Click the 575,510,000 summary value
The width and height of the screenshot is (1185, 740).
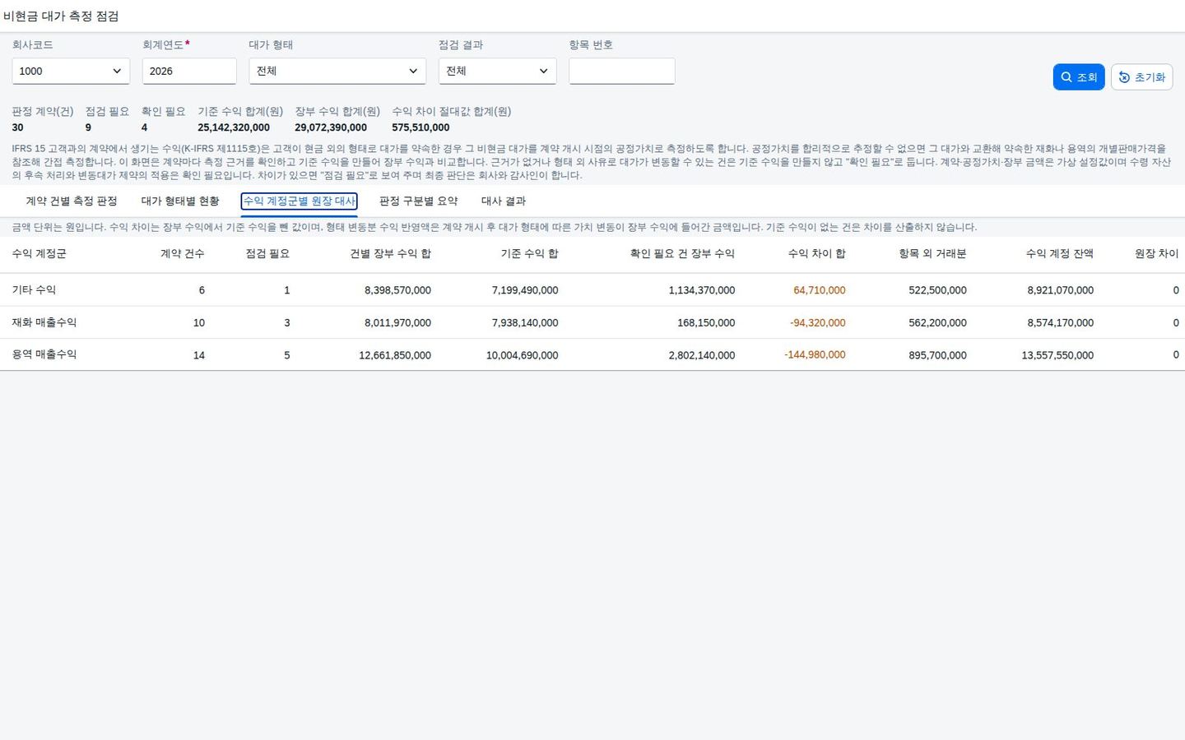click(421, 127)
